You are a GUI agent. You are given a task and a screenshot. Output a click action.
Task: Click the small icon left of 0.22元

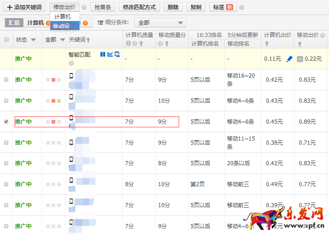tap(300, 59)
